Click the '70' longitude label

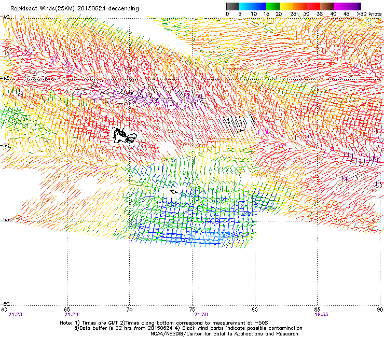(130, 310)
